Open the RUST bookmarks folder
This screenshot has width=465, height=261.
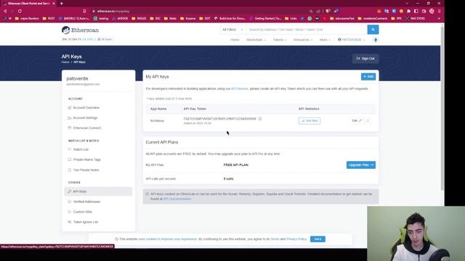(x=49, y=18)
